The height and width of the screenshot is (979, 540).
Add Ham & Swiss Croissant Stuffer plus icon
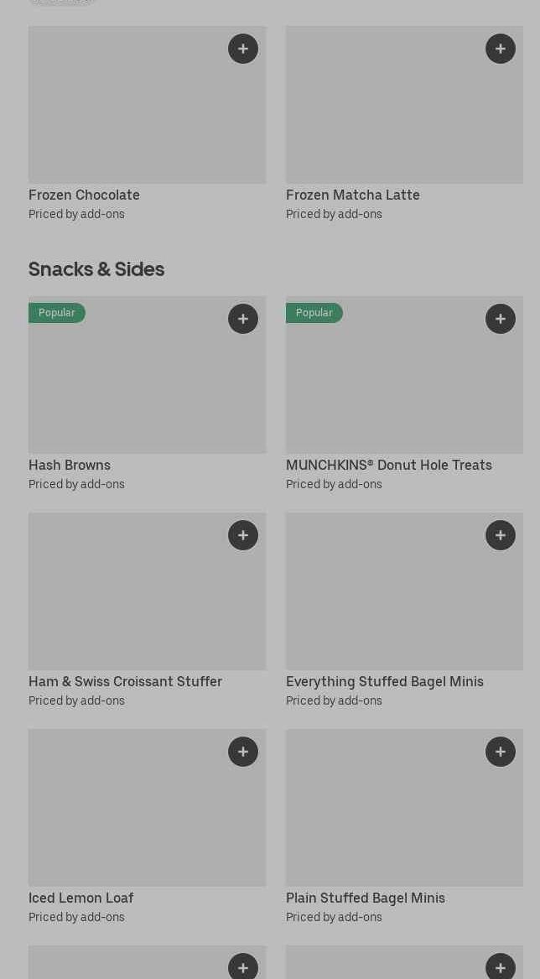tap(243, 535)
